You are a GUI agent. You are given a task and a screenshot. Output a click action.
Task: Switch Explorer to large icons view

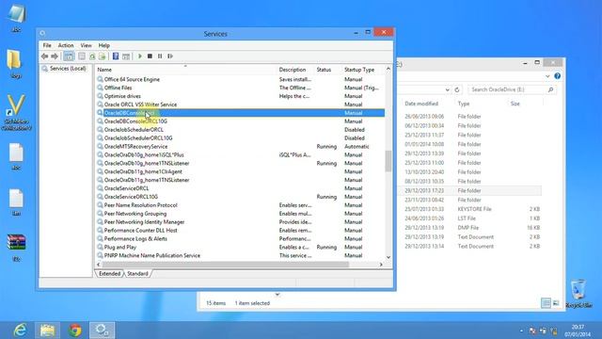coord(556,303)
